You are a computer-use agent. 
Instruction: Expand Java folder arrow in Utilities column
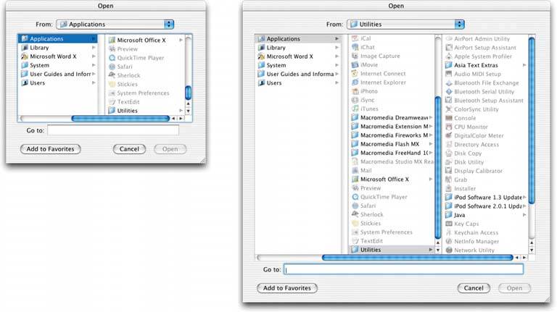(524, 215)
